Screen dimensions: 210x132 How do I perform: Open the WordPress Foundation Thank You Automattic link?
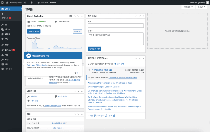[115, 108]
